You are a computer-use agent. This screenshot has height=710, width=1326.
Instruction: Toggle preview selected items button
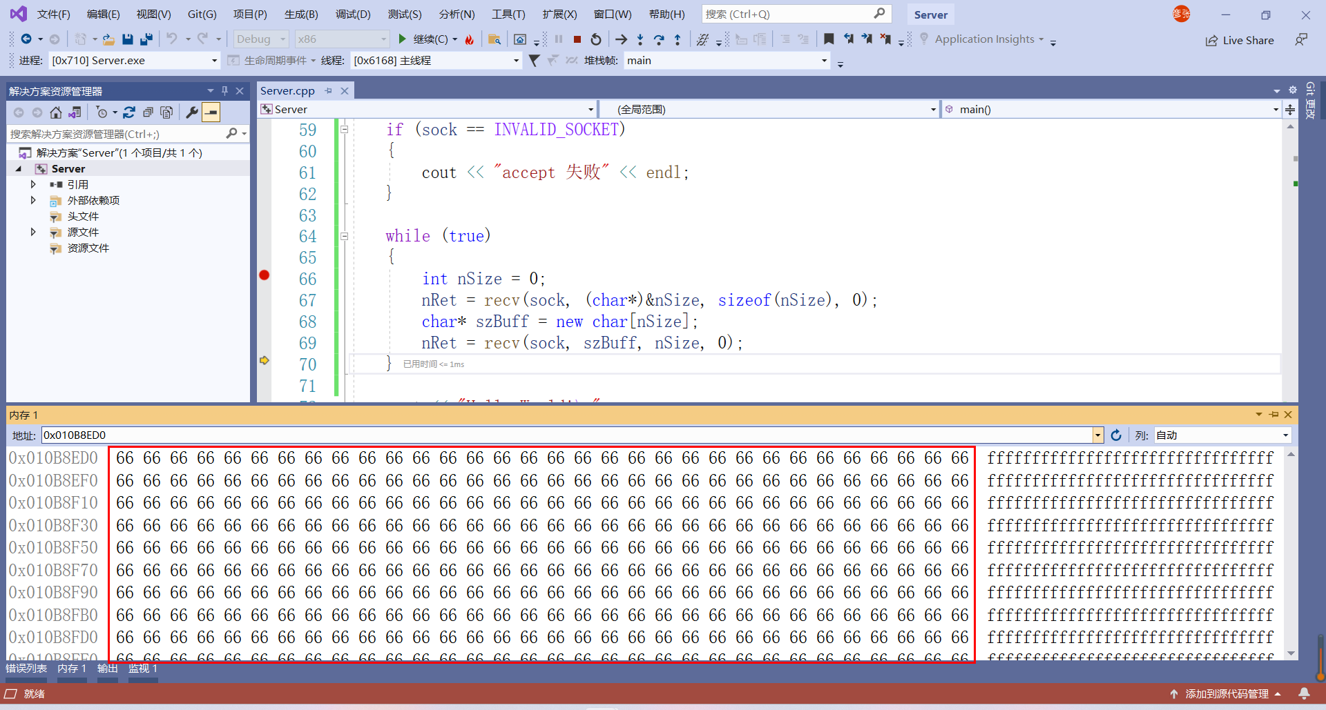211,112
